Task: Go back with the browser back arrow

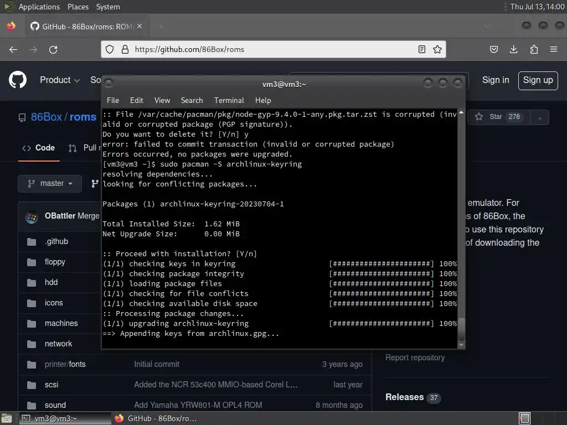Action: (13, 49)
